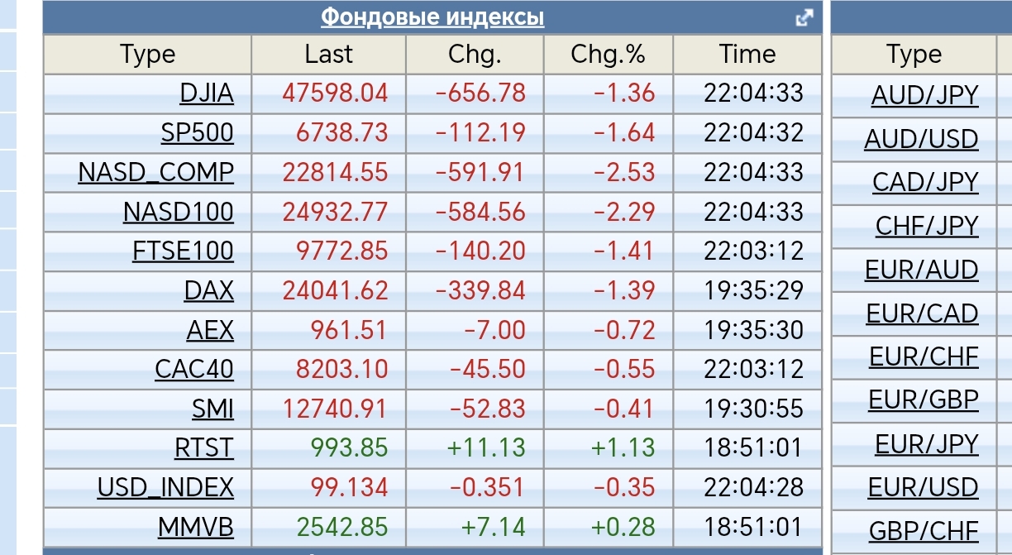Open the DJIA index link
This screenshot has height=555, width=1012.
point(207,93)
